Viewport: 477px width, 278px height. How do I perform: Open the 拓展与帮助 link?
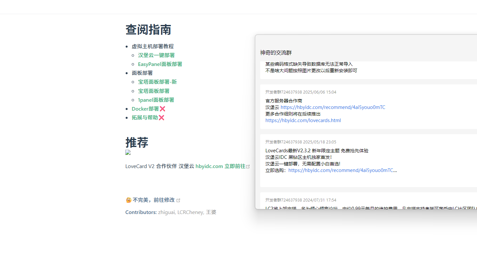point(145,118)
